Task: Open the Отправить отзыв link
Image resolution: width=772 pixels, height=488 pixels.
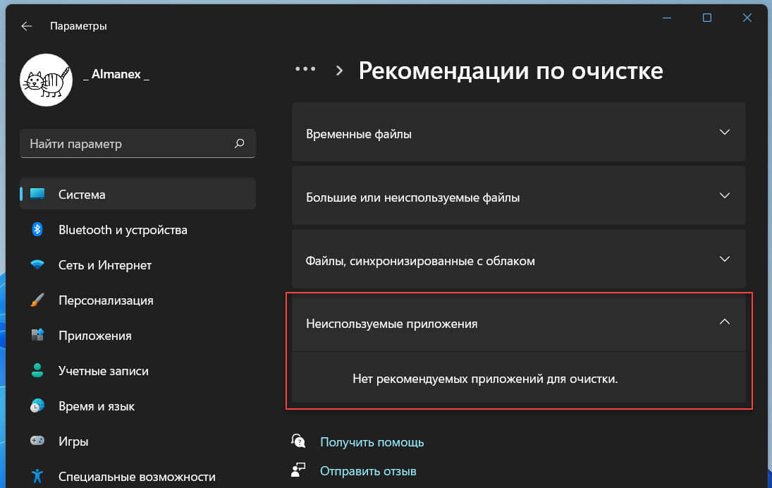Action: pos(368,471)
